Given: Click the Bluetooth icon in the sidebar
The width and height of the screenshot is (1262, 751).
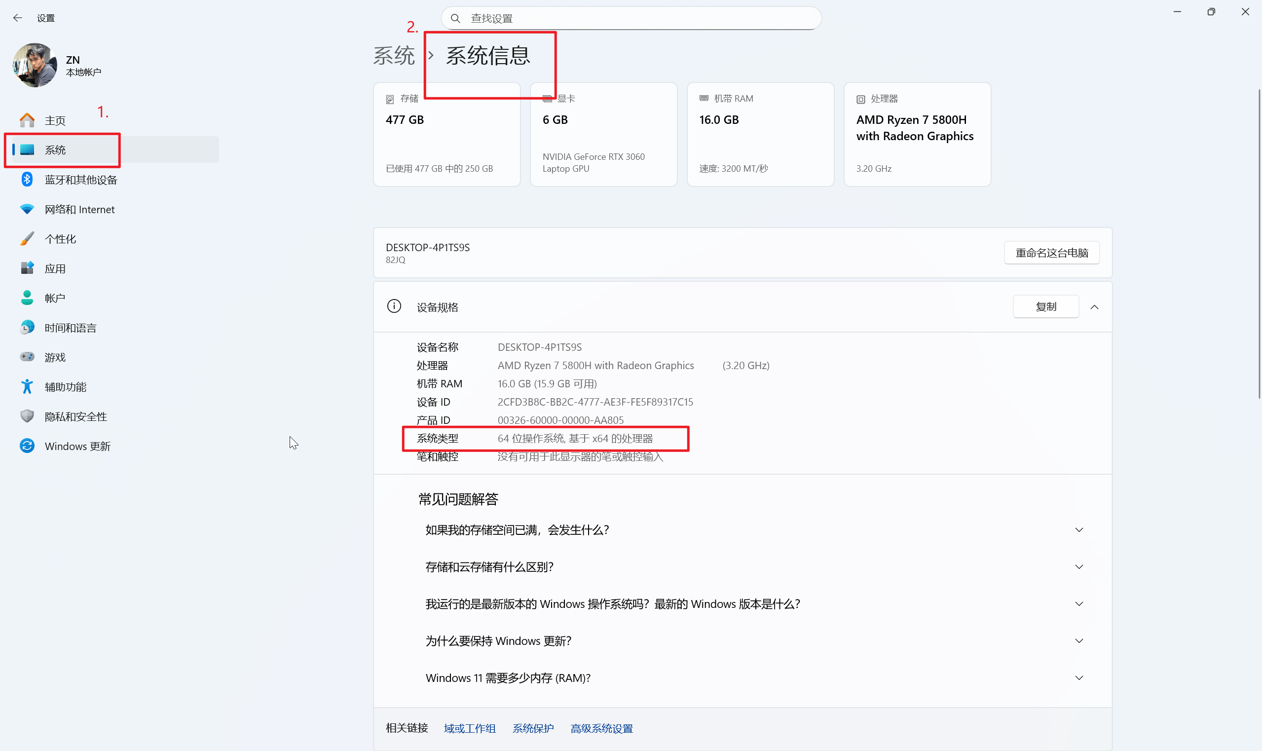Looking at the screenshot, I should pos(27,180).
